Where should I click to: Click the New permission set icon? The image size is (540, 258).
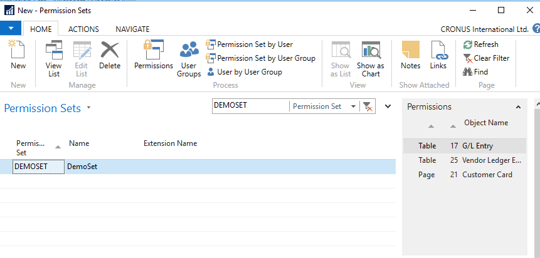point(18,55)
